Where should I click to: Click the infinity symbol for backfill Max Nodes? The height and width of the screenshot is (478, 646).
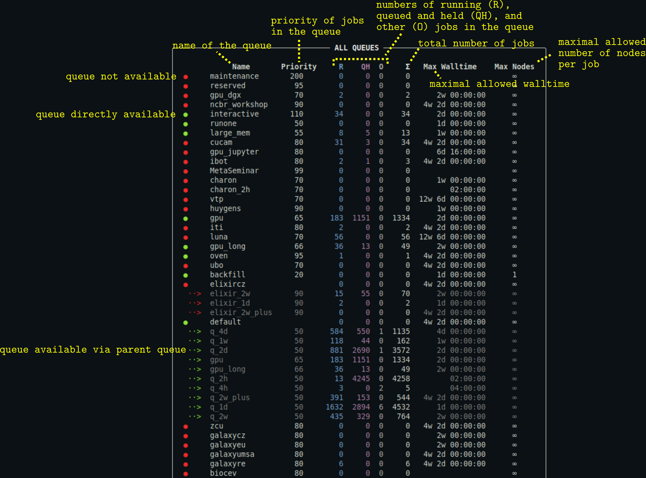tap(515, 275)
